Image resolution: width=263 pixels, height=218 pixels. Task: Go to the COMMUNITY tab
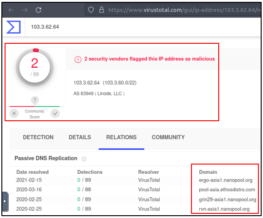[168, 137]
